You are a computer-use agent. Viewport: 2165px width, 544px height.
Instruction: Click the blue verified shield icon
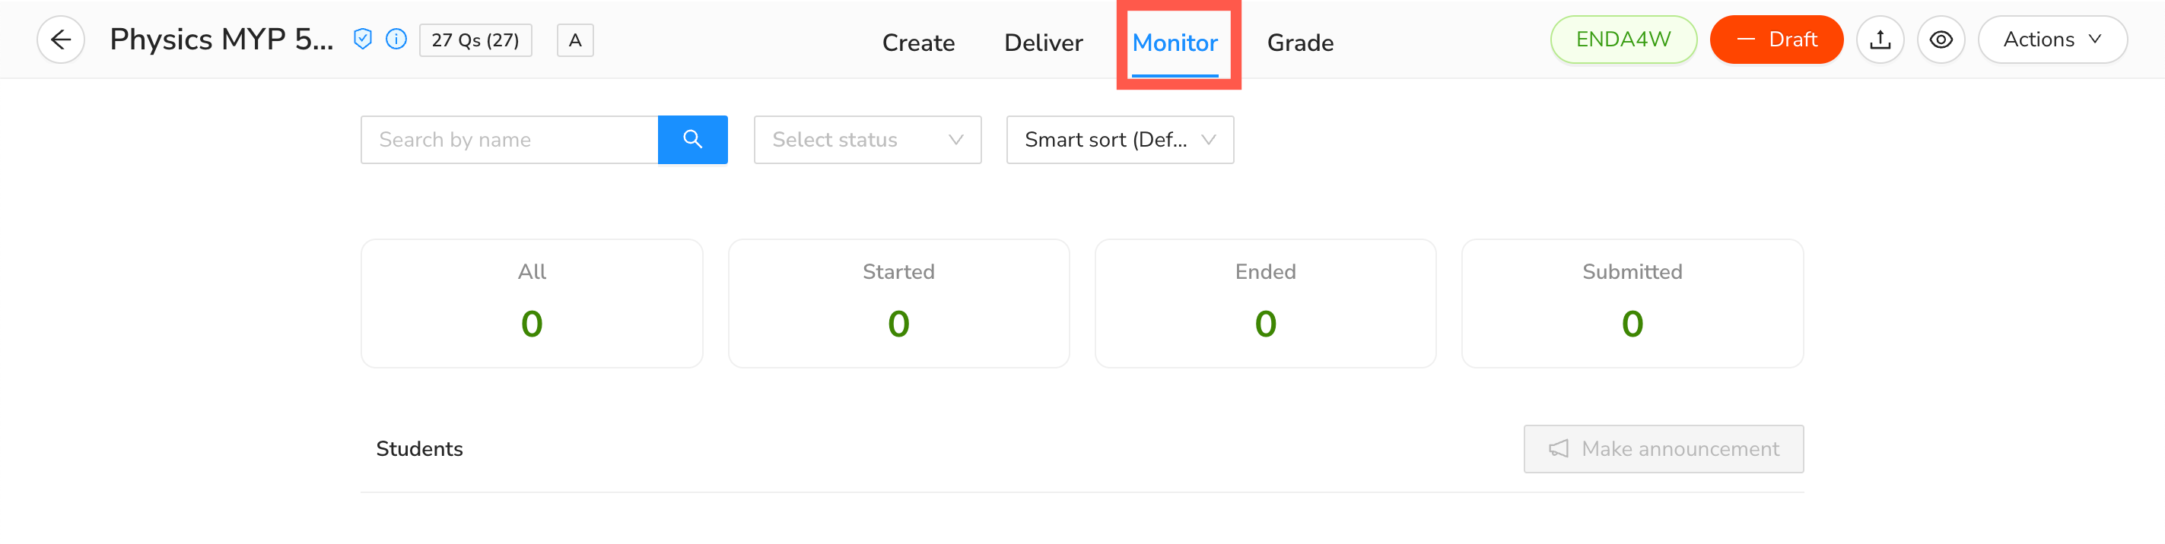click(x=362, y=40)
